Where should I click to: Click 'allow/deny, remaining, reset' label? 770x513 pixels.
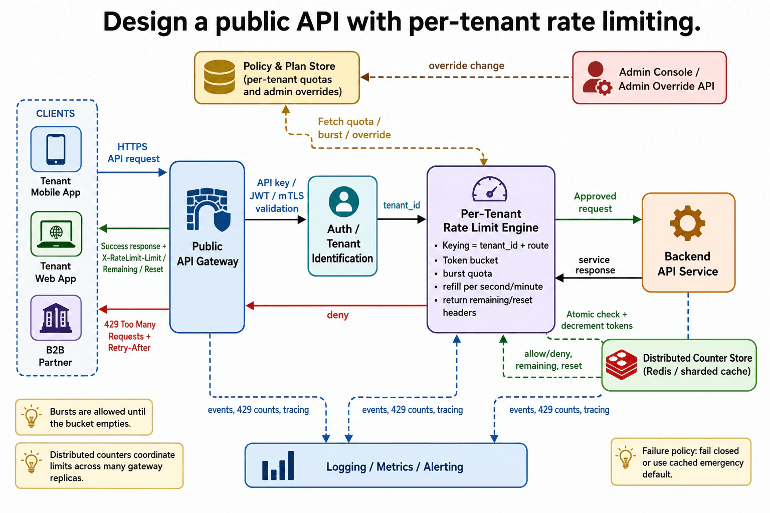click(x=548, y=360)
